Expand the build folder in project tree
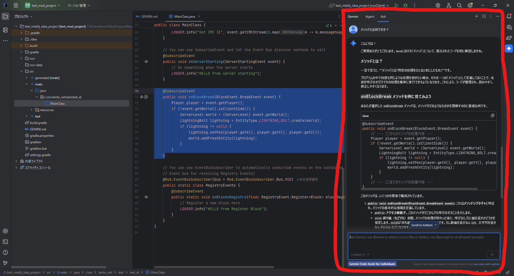514x276 pixels. tap(21, 46)
